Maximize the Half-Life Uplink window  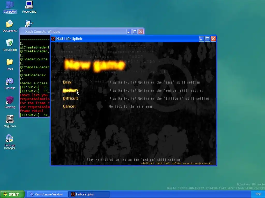tap(207, 39)
